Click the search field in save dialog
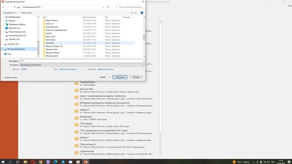Image resolution: width=292 pixels, height=164 pixels. [x=129, y=7]
